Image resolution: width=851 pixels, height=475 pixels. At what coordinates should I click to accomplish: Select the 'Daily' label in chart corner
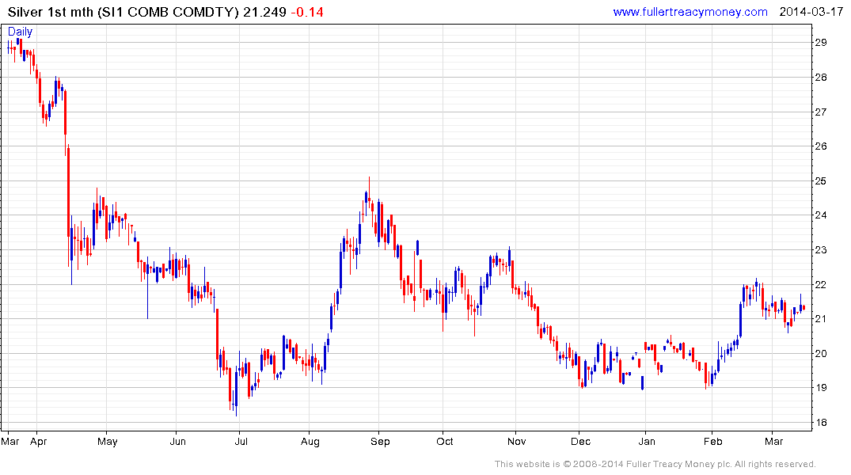pyautogui.click(x=20, y=32)
